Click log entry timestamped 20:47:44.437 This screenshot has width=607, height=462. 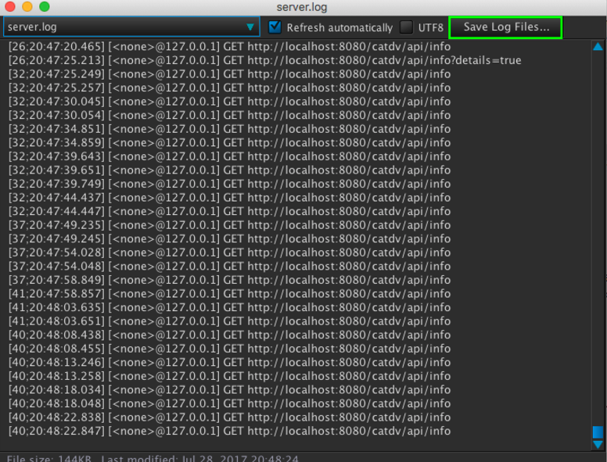click(x=229, y=198)
